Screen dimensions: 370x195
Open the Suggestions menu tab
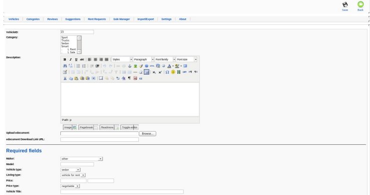tap(73, 19)
